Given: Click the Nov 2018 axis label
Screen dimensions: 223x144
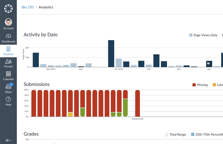Looking at the screenshot, I should point(51,69).
